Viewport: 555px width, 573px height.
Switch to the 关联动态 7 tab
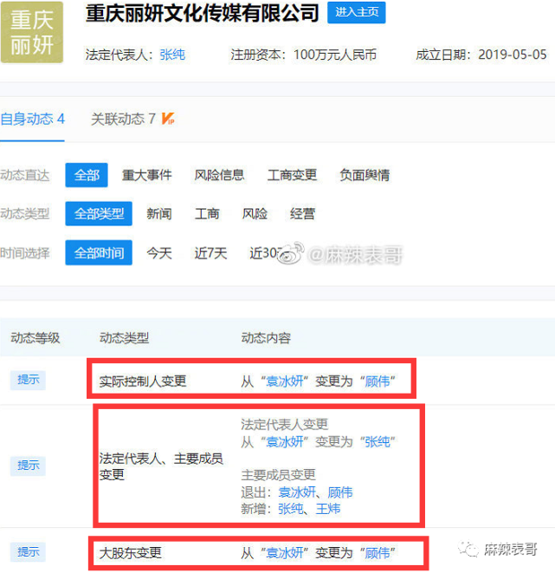pos(123,119)
